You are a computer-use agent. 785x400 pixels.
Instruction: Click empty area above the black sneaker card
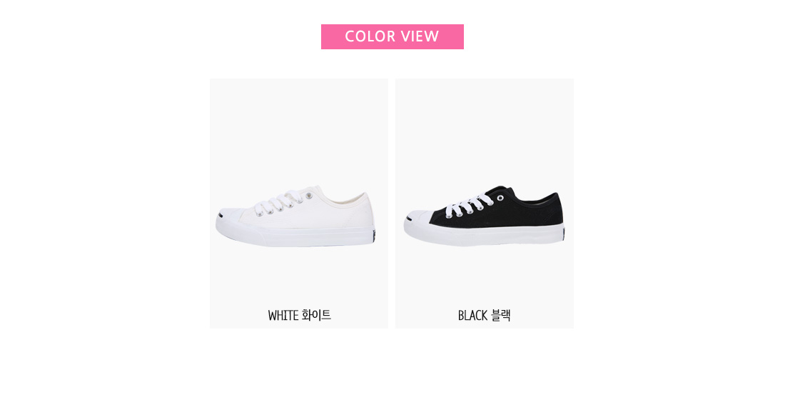pyautogui.click(x=484, y=63)
